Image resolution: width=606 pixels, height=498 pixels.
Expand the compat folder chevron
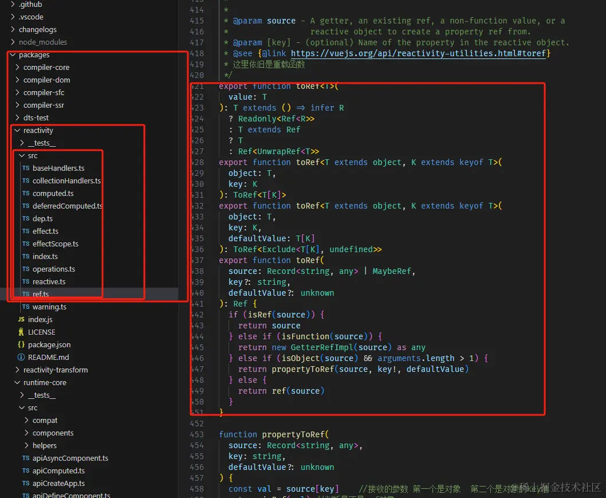[27, 420]
